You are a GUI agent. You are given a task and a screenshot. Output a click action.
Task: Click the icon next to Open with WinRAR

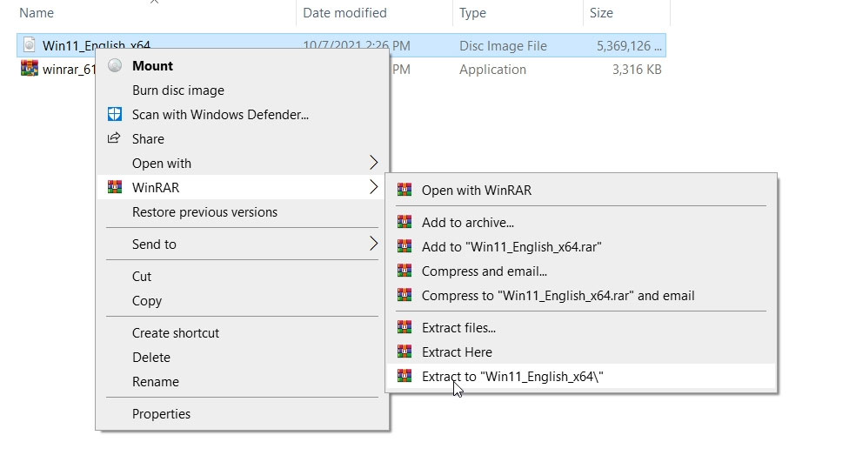404,191
